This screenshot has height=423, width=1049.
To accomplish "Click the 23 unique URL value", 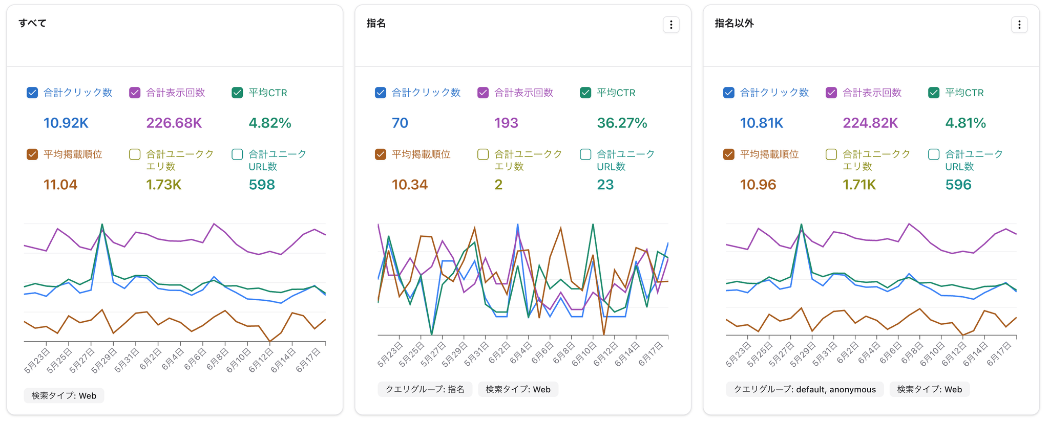I will [605, 185].
